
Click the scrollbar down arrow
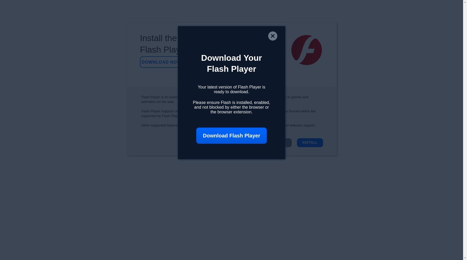pos(465,258)
